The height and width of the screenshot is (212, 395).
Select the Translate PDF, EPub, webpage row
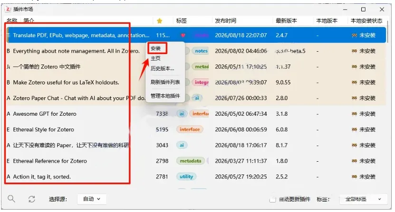click(x=196, y=35)
